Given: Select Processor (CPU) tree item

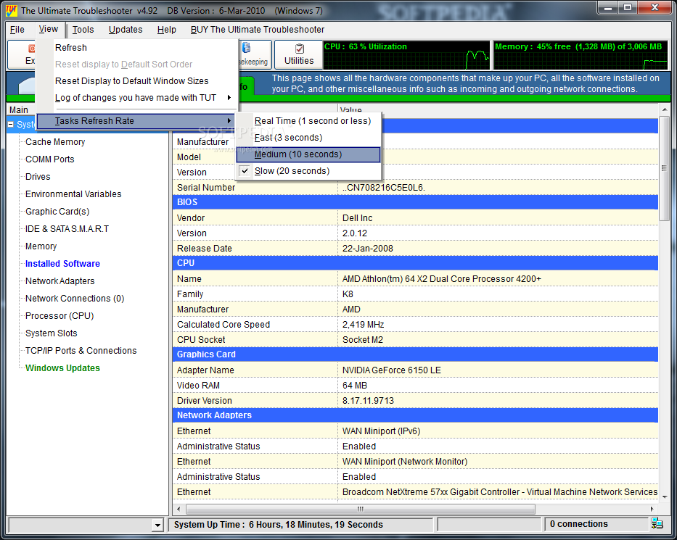Looking at the screenshot, I should click(x=60, y=316).
